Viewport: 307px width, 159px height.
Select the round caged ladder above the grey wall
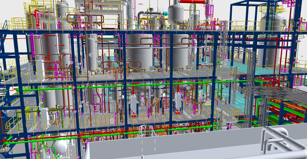coord(147,132)
